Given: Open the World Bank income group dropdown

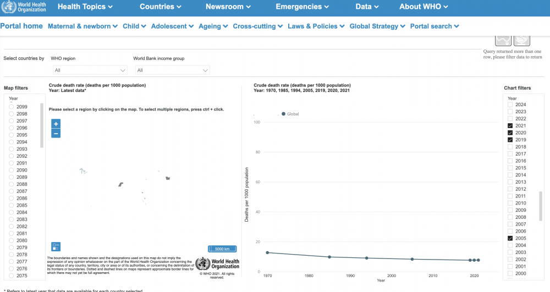Looking at the screenshot, I should tap(173, 70).
